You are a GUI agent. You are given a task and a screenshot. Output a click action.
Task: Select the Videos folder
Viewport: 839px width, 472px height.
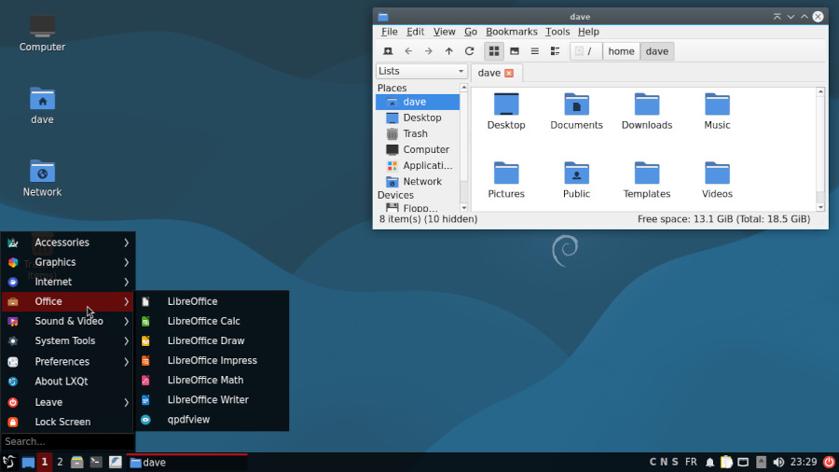(717, 180)
